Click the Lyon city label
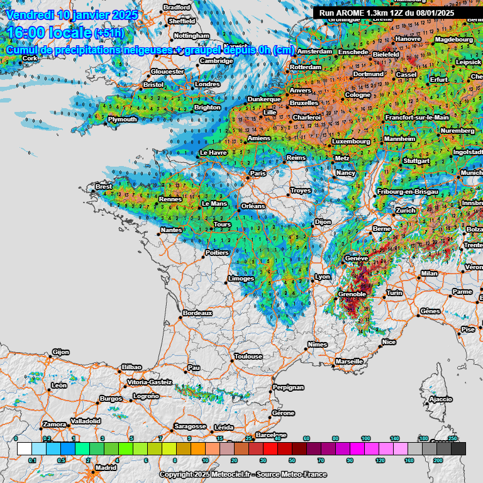 pyautogui.click(x=323, y=277)
